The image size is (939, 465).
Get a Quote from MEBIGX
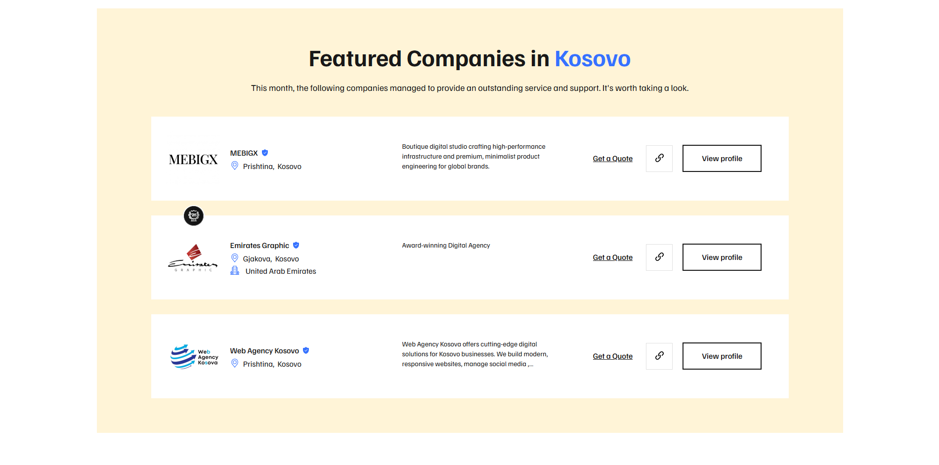[612, 159]
